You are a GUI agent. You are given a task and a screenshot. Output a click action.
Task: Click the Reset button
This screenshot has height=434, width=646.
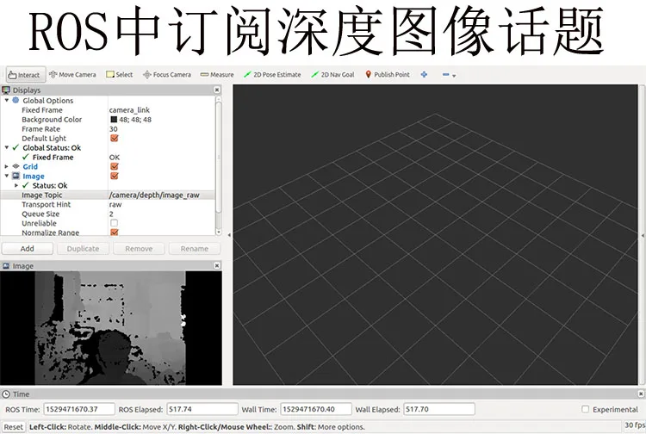pyautogui.click(x=14, y=427)
